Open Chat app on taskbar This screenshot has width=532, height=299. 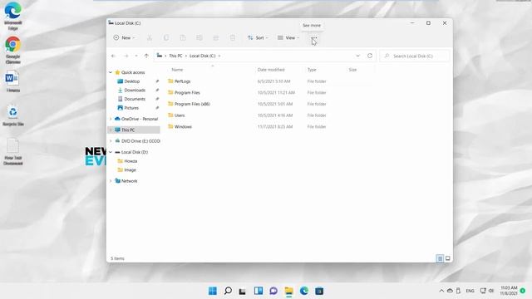(273, 291)
